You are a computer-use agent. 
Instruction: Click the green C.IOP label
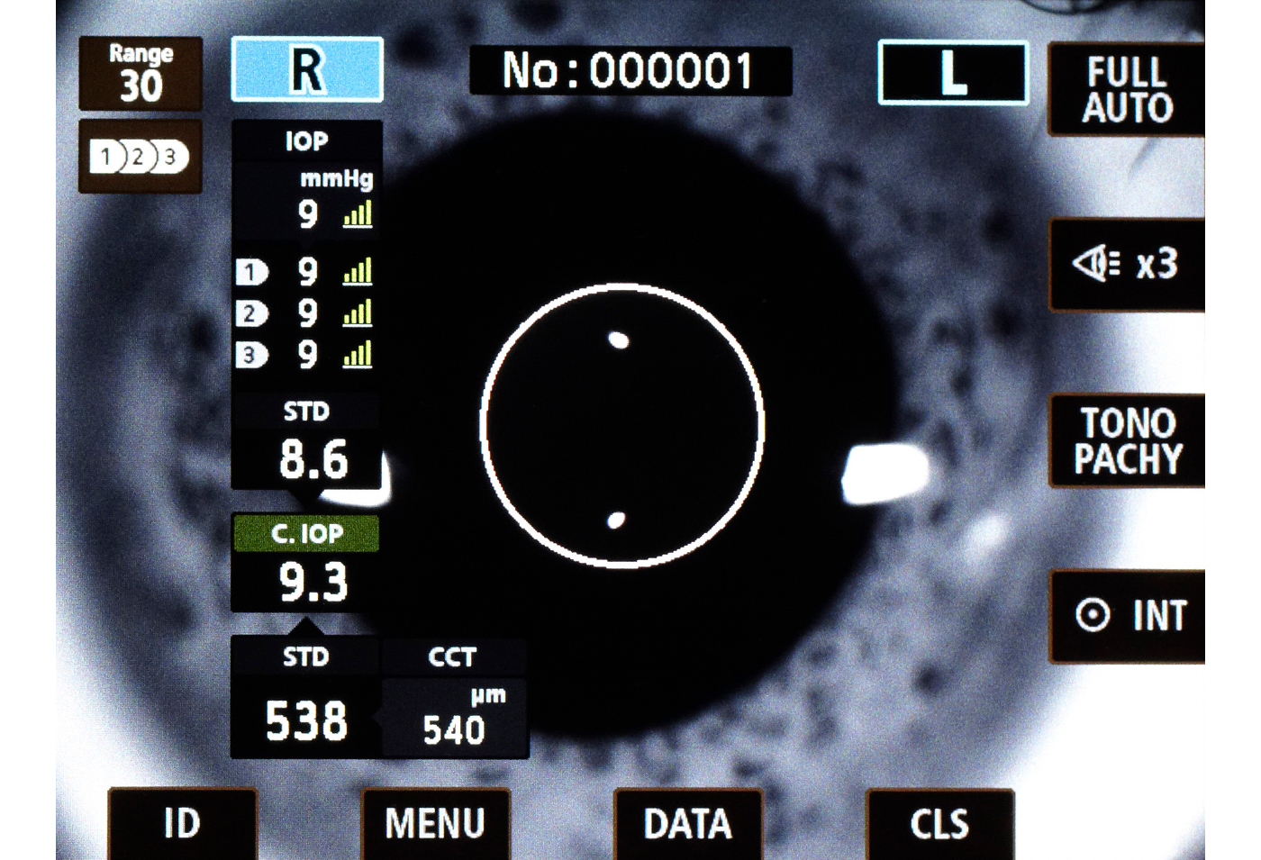[x=306, y=534]
